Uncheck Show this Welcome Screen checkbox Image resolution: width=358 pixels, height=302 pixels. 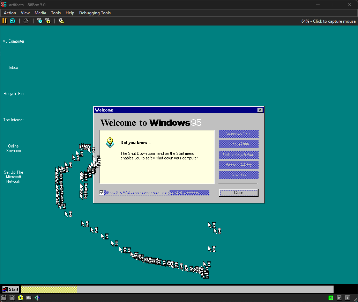[x=102, y=192]
